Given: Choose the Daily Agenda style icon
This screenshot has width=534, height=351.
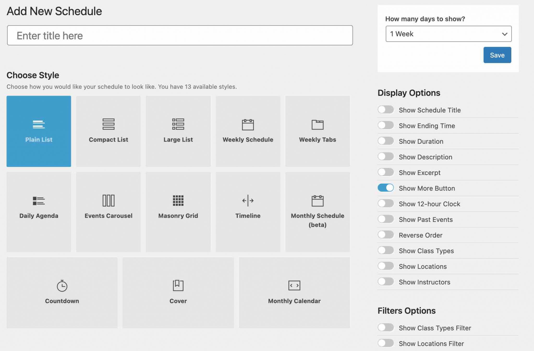Looking at the screenshot, I should (39, 201).
